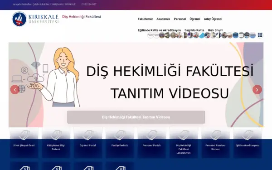272x170 pixels.
Task: Open the Akademik menu
Action: click(x=163, y=19)
